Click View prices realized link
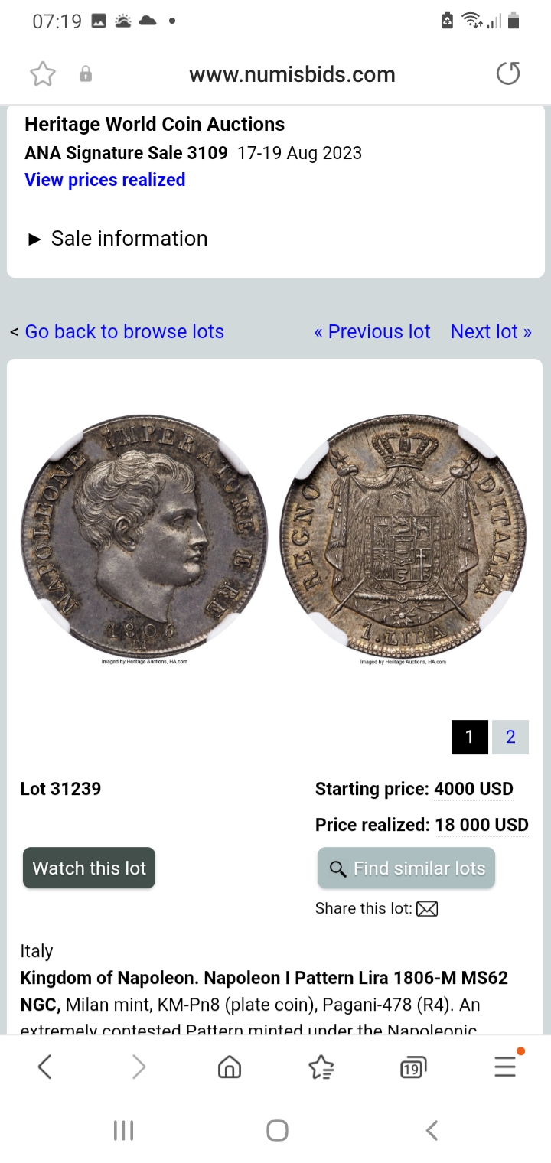This screenshot has width=551, height=1163. pos(105,180)
